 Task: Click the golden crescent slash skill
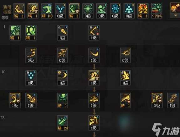click(94, 55)
